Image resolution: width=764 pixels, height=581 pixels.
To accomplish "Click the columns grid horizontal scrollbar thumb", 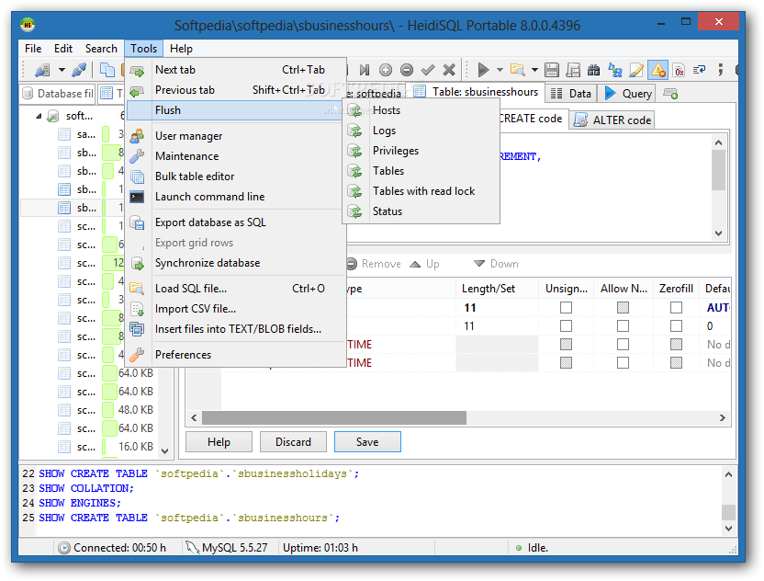I will (334, 417).
